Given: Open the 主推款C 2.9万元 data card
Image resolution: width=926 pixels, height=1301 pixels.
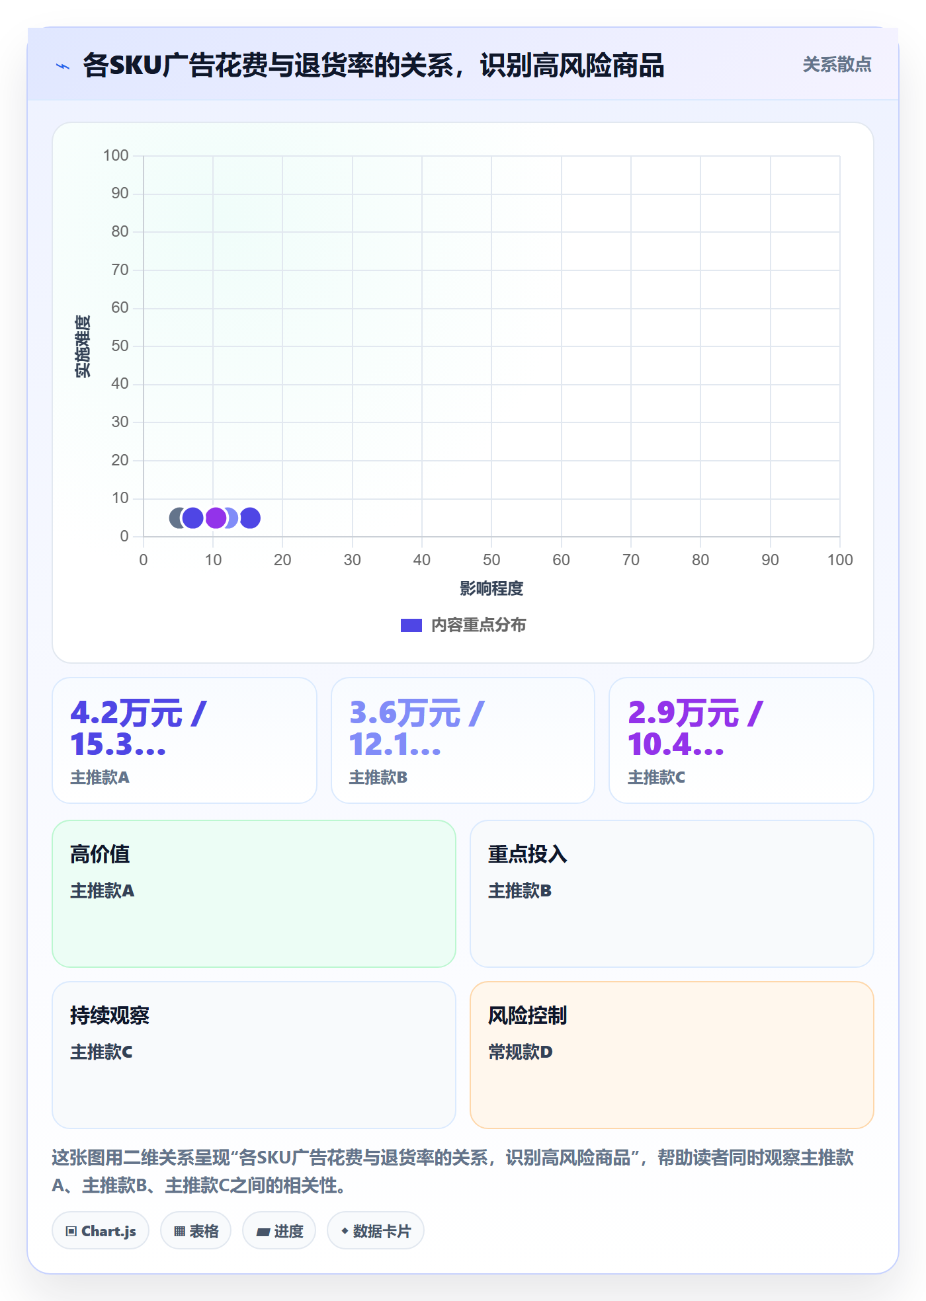Looking at the screenshot, I should click(x=741, y=740).
